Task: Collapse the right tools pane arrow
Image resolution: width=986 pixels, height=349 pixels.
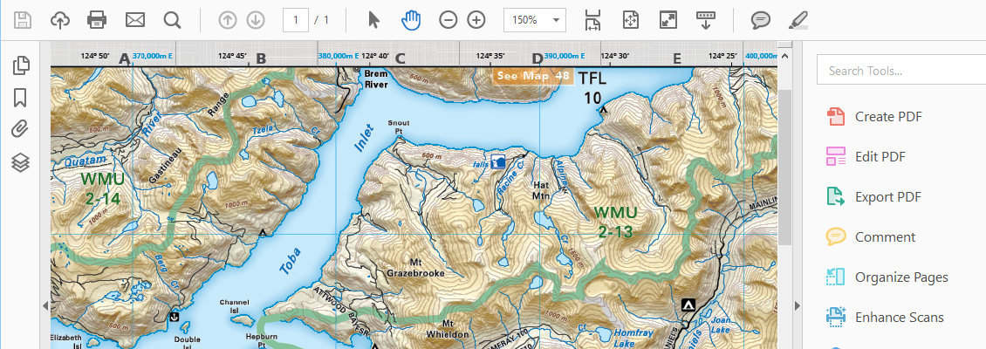Action: click(796, 305)
